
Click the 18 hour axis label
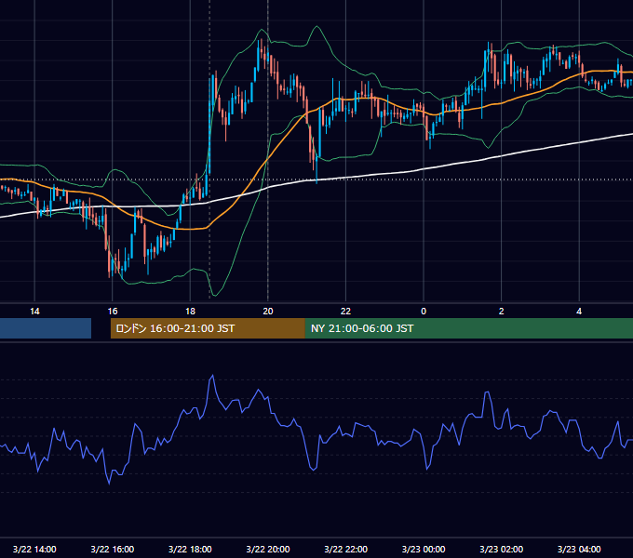click(190, 312)
